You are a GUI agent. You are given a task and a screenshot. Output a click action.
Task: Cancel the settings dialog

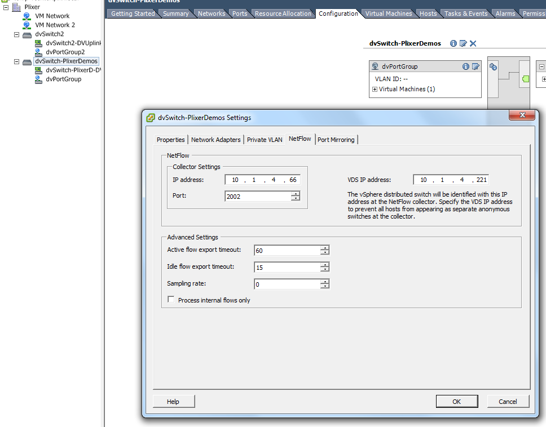click(508, 402)
